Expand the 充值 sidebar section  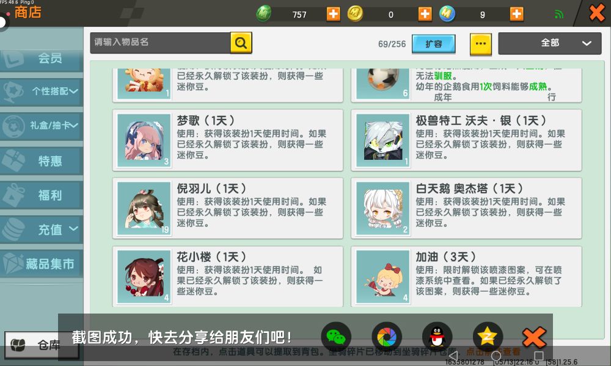click(42, 229)
